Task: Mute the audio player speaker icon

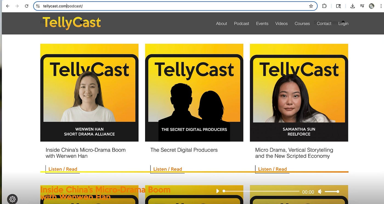Action: (320, 192)
